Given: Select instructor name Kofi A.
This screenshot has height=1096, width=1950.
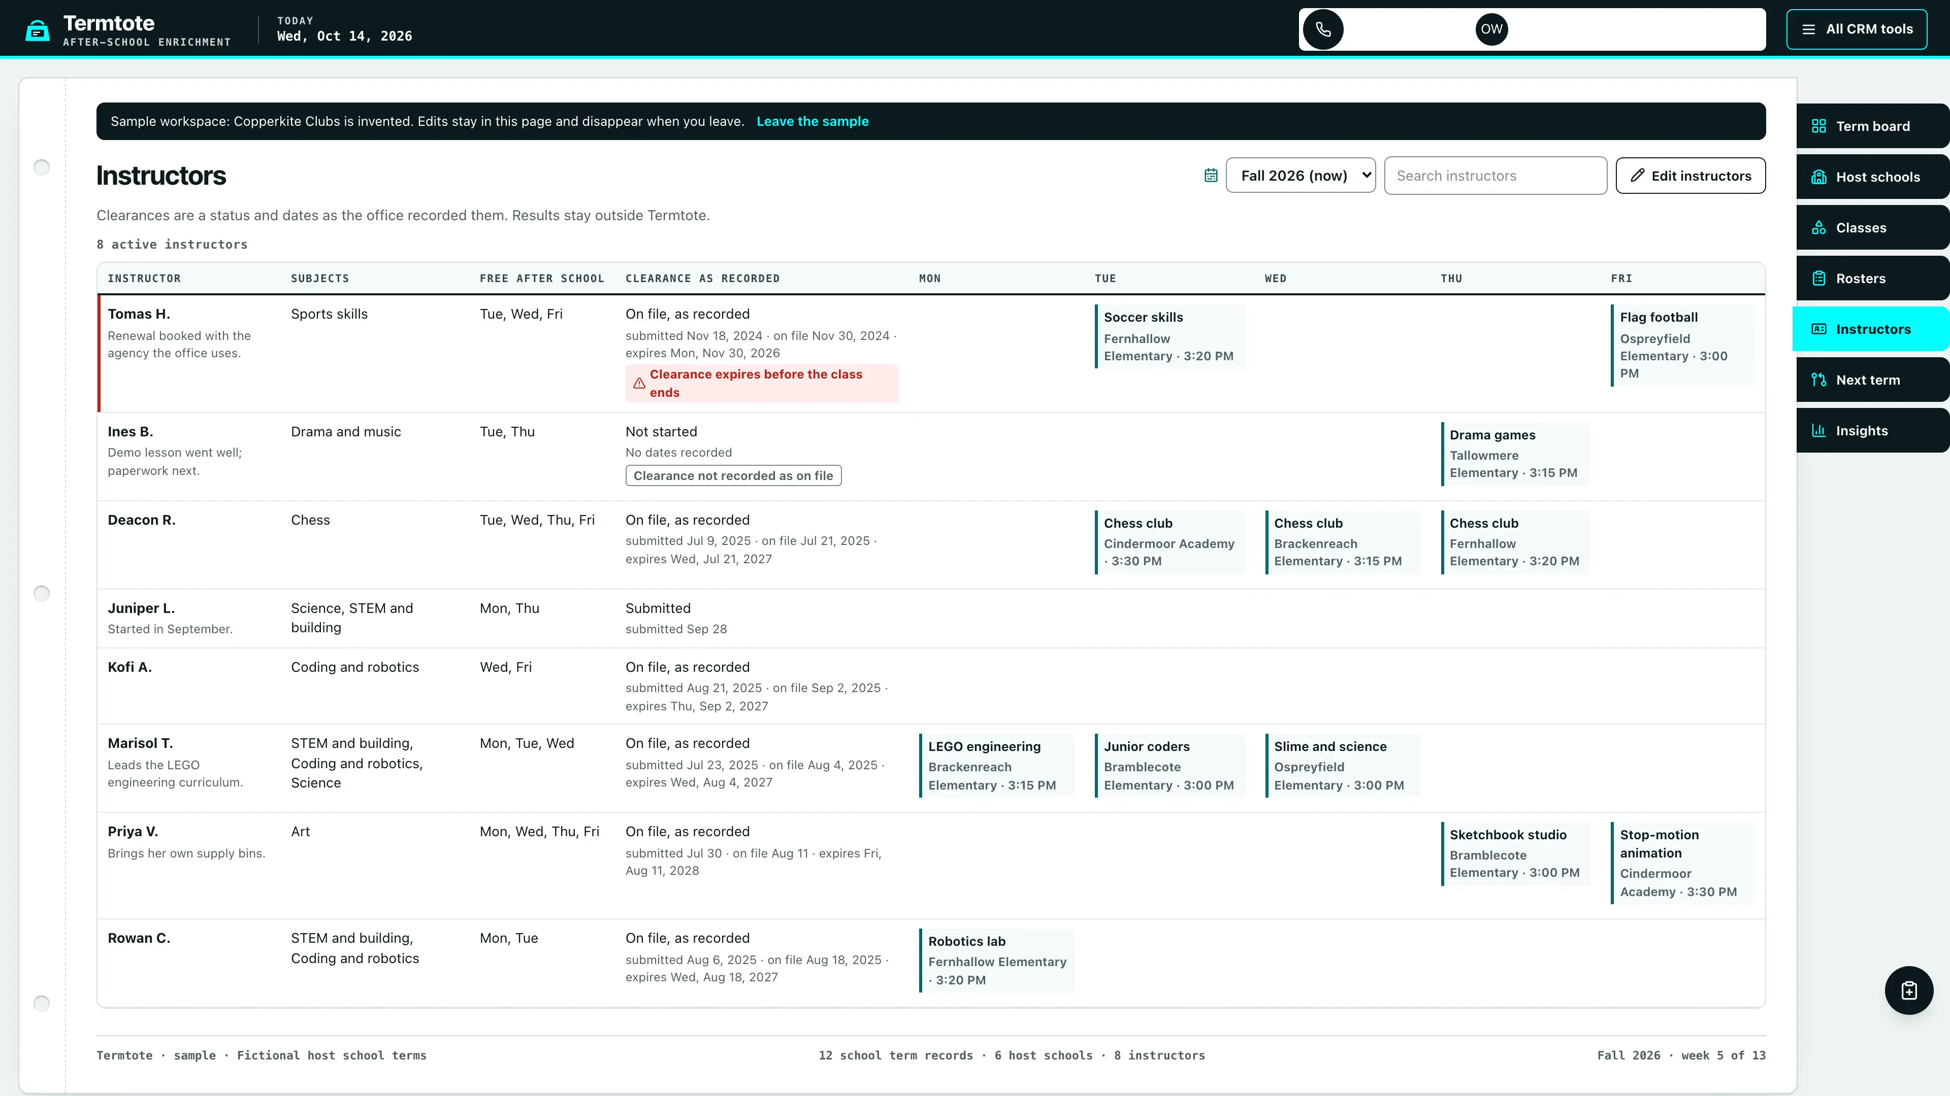Looking at the screenshot, I should [129, 667].
